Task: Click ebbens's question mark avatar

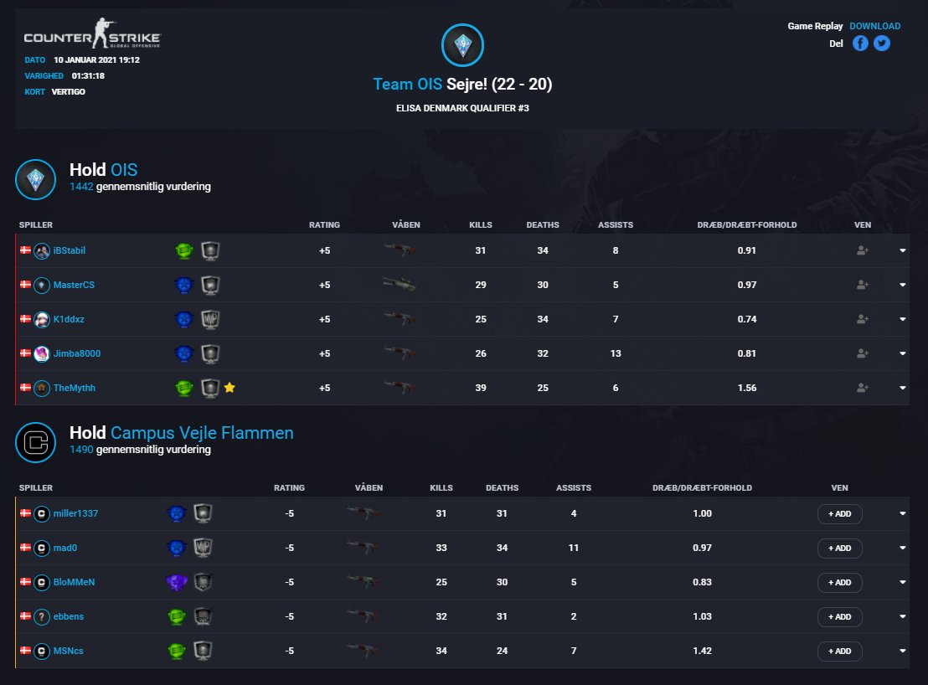Action: [41, 616]
